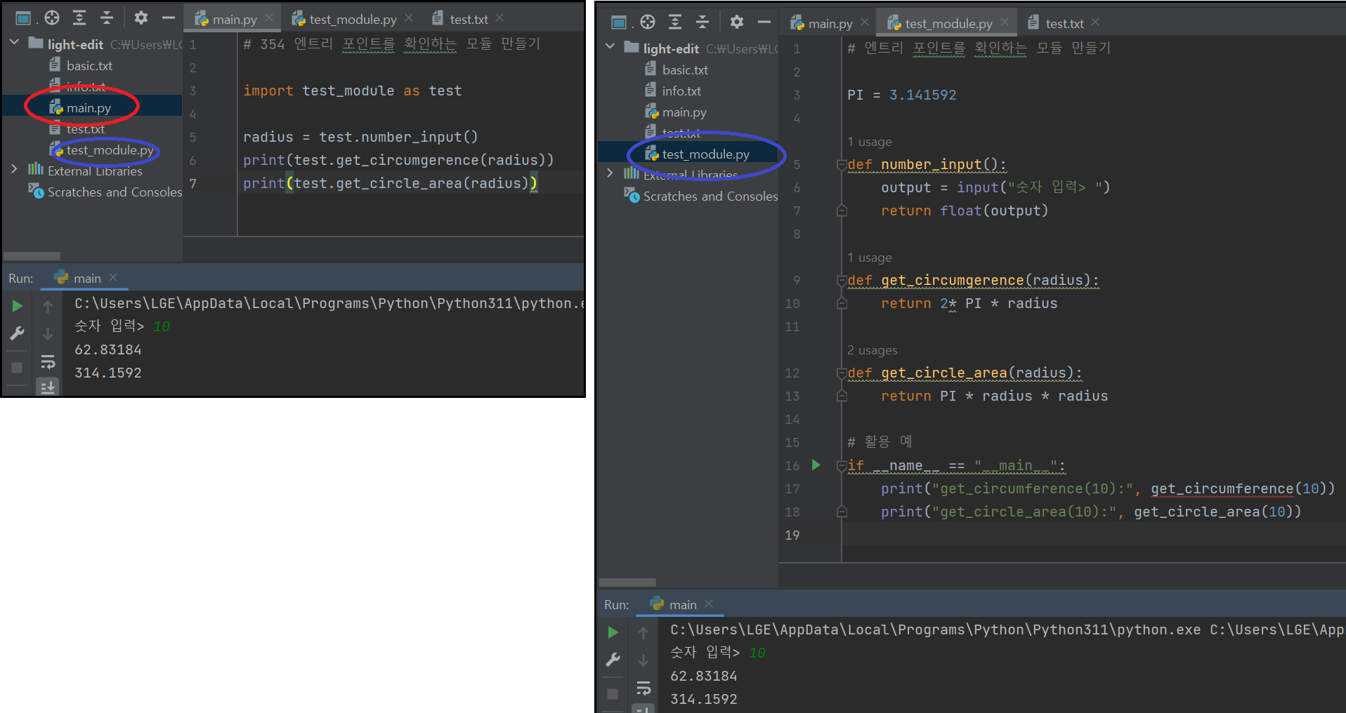Click Select Opened File icon in left window
Image resolution: width=1346 pixels, height=713 pixels.
point(52,18)
